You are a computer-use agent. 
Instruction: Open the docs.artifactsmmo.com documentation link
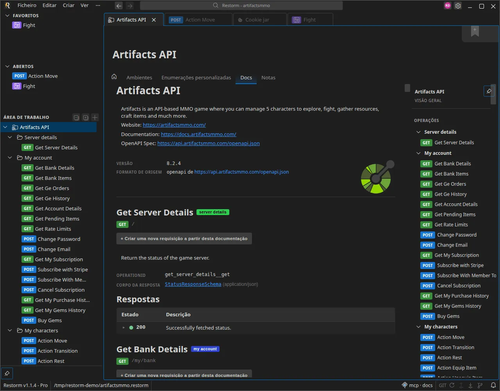pyautogui.click(x=198, y=134)
